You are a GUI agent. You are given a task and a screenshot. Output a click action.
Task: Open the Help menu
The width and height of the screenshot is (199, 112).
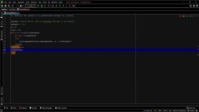click(x=61, y=2)
